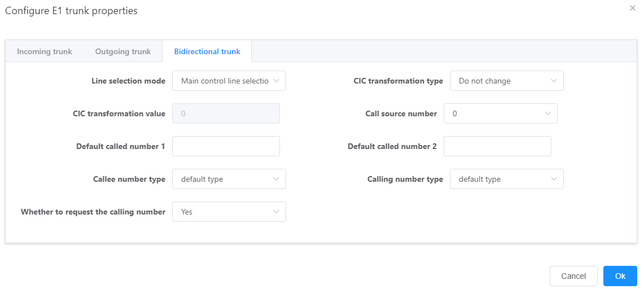Focus the Default called number 2 field
Viewport: 644px width, 289px height.
pos(497,147)
